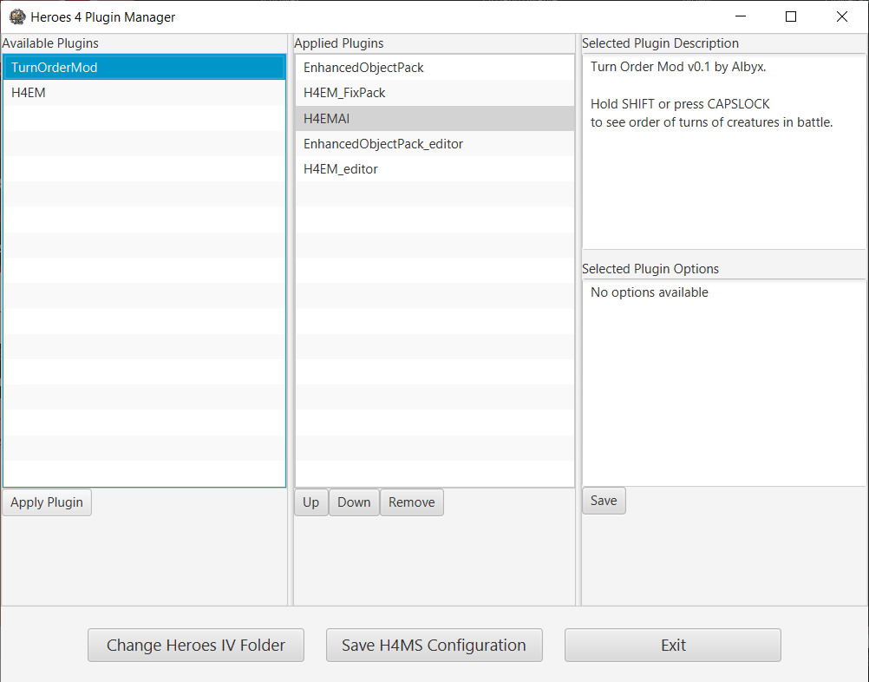Select TurnOrderMod in Available Plugins
This screenshot has height=682, width=869.
click(144, 68)
